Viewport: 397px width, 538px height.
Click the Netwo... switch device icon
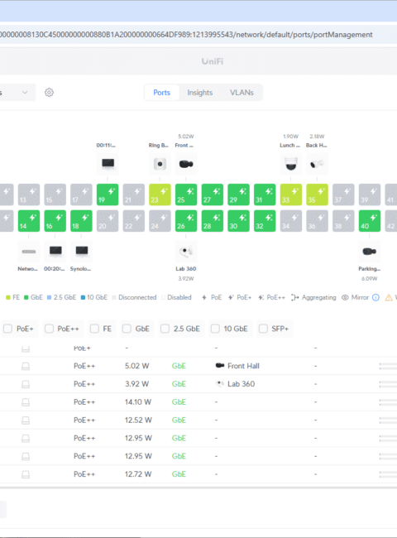click(x=29, y=252)
